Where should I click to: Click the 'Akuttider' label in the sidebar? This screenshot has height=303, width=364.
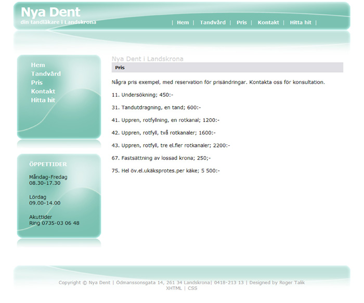click(41, 217)
